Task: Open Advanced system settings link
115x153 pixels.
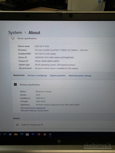Action: click(80, 76)
